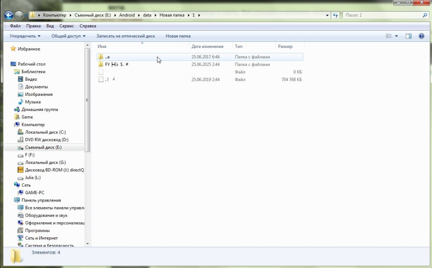Screen dimensions: 432x268
Task: Open the Упорядочить dropdown
Action: (x=25, y=36)
